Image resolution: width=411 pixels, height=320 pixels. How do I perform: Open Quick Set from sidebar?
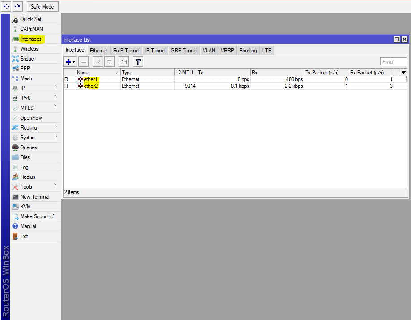pos(35,19)
